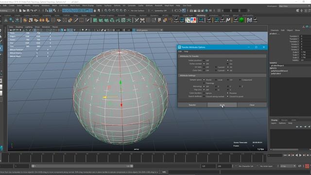Screen dimensions: 311x175
Task: Click the double bell-shaped orange shelf icon
Action: (x=42, y=20)
